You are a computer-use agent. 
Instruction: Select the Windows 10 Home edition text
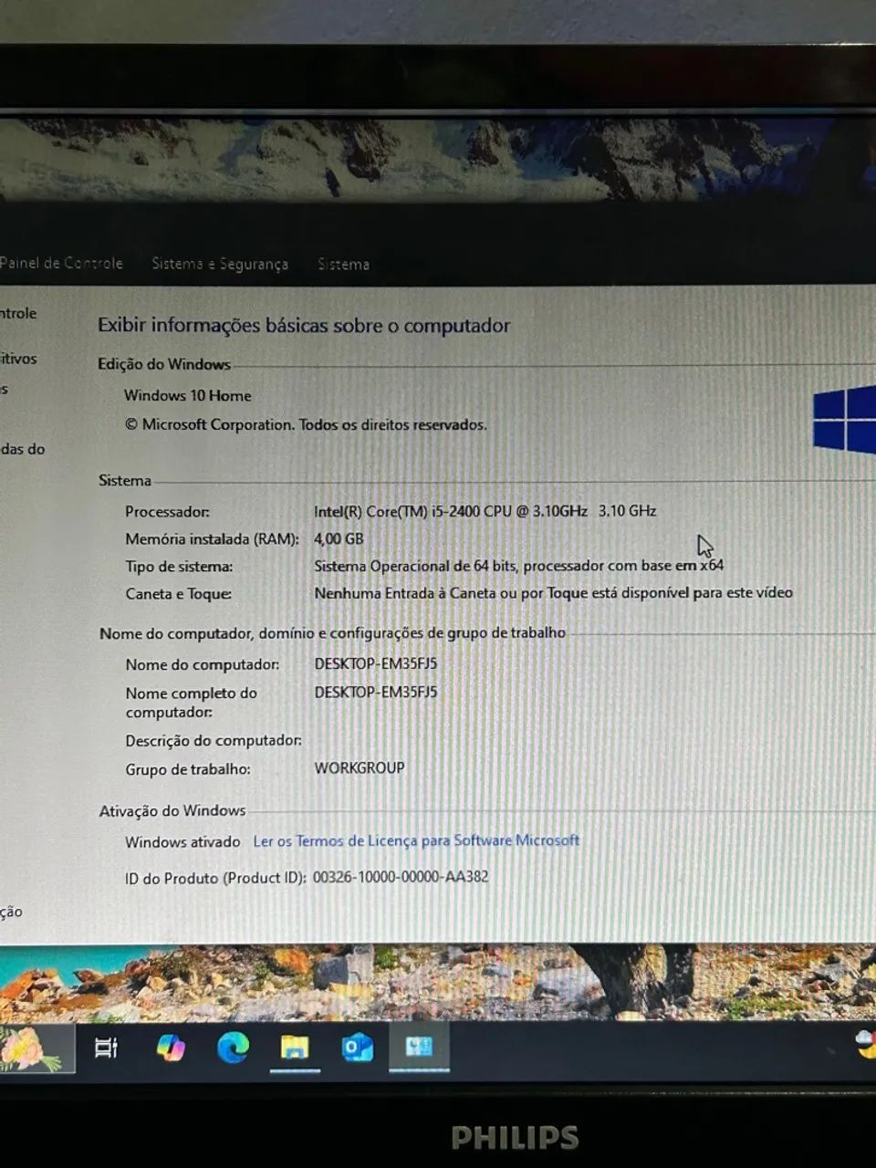coord(188,395)
